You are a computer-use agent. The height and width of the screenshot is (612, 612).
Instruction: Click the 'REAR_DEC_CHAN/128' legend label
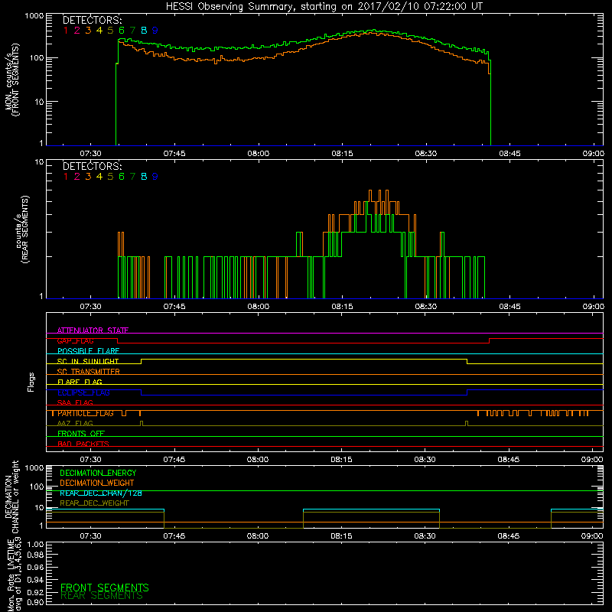tap(101, 493)
